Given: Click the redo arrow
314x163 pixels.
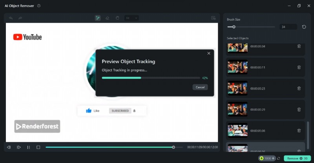Looking at the screenshot, I should (x=20, y=18).
